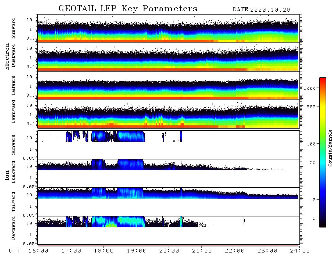This screenshot has width=332, height=256.
Task: Click the colorbar's "5" tick value
Action: (314, 218)
